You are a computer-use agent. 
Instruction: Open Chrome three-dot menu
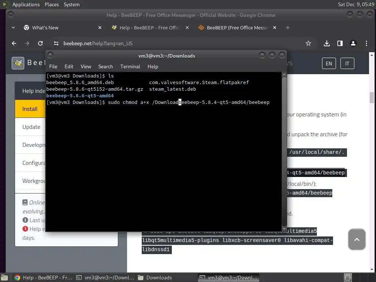point(366,43)
